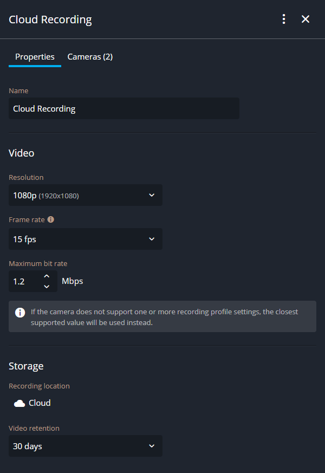Open the Video retention dropdown
This screenshot has height=473, width=325.
point(85,445)
